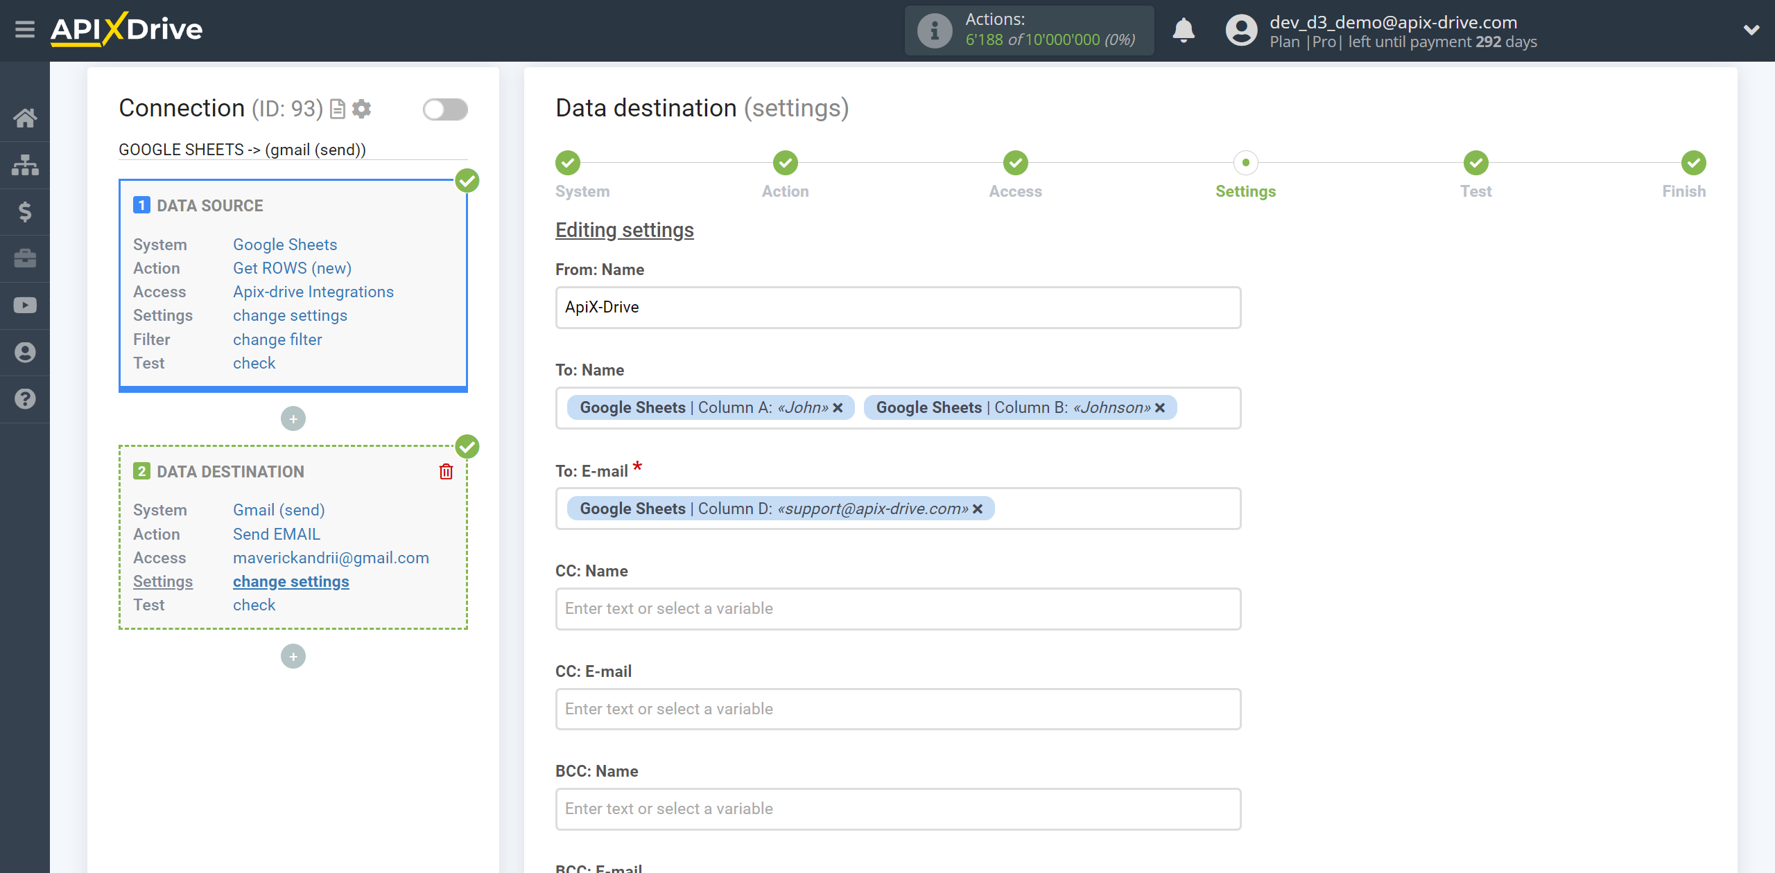
Task: Remove the Column A John variable
Action: coord(838,408)
